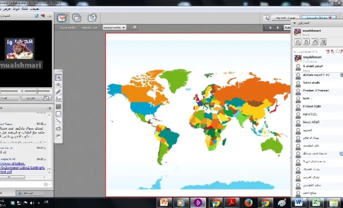Expand the emoticon smiley menu button
Viewport: 343px width, 208px height.
[297, 42]
